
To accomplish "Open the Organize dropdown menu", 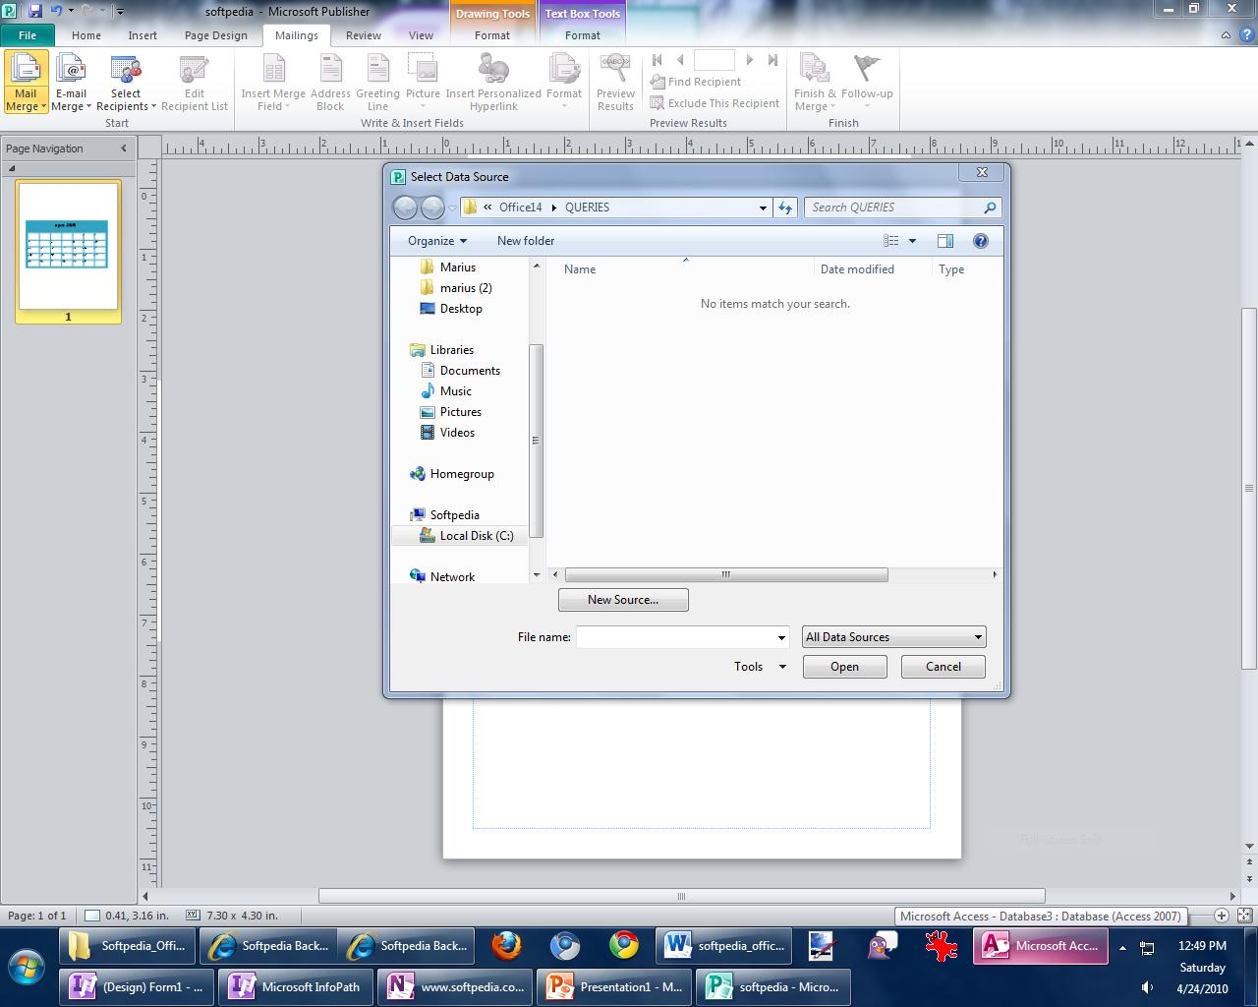I will [437, 241].
